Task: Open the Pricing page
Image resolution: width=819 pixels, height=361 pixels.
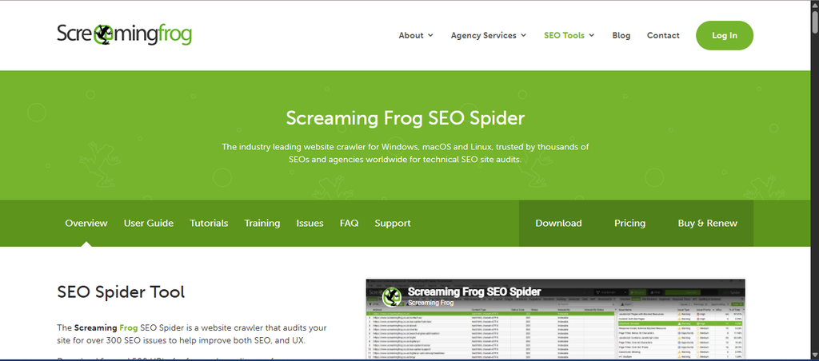Action: pos(630,224)
